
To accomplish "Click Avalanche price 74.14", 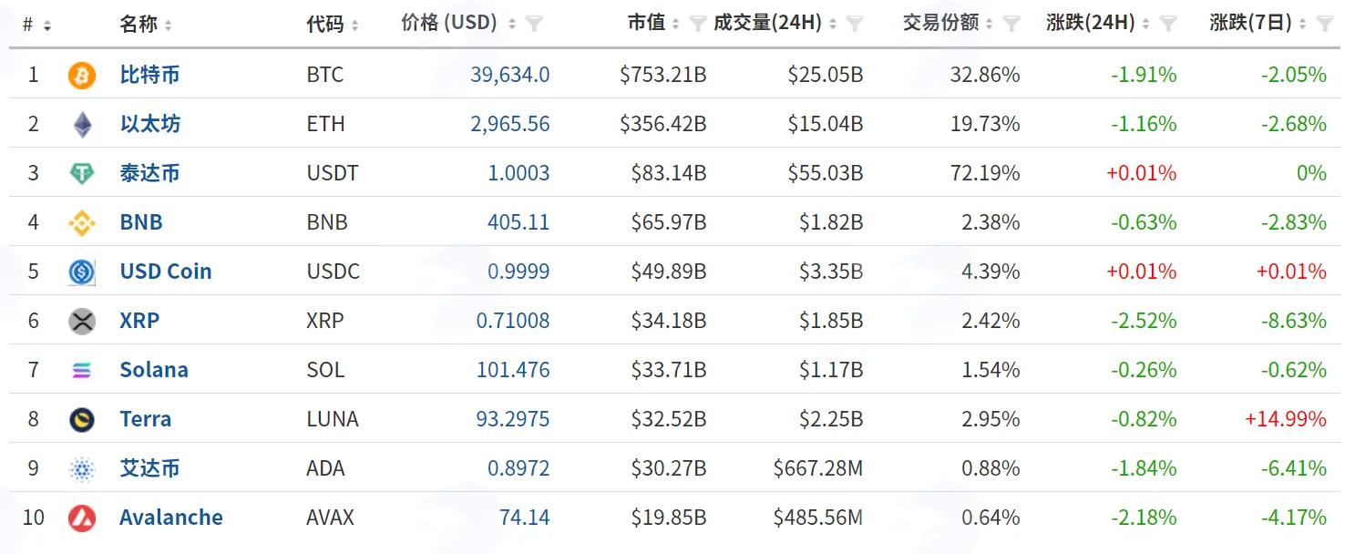I will coord(525,518).
